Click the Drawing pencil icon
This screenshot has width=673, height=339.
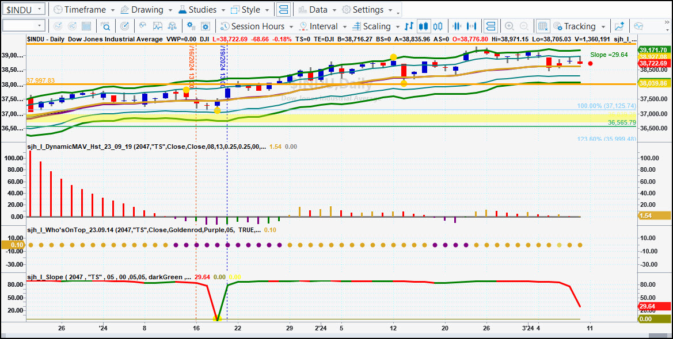[x=124, y=9]
